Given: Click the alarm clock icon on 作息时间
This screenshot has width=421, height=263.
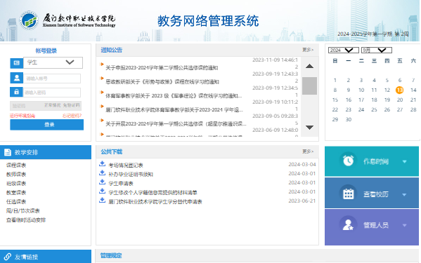Looking at the screenshot, I should pyautogui.click(x=348, y=161).
